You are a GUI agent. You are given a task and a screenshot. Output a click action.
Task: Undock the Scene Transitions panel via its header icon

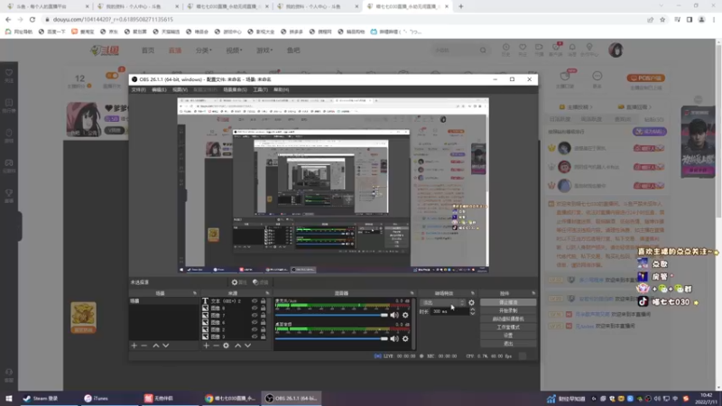pyautogui.click(x=472, y=293)
